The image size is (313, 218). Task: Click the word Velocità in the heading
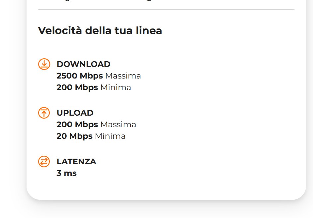(x=60, y=31)
